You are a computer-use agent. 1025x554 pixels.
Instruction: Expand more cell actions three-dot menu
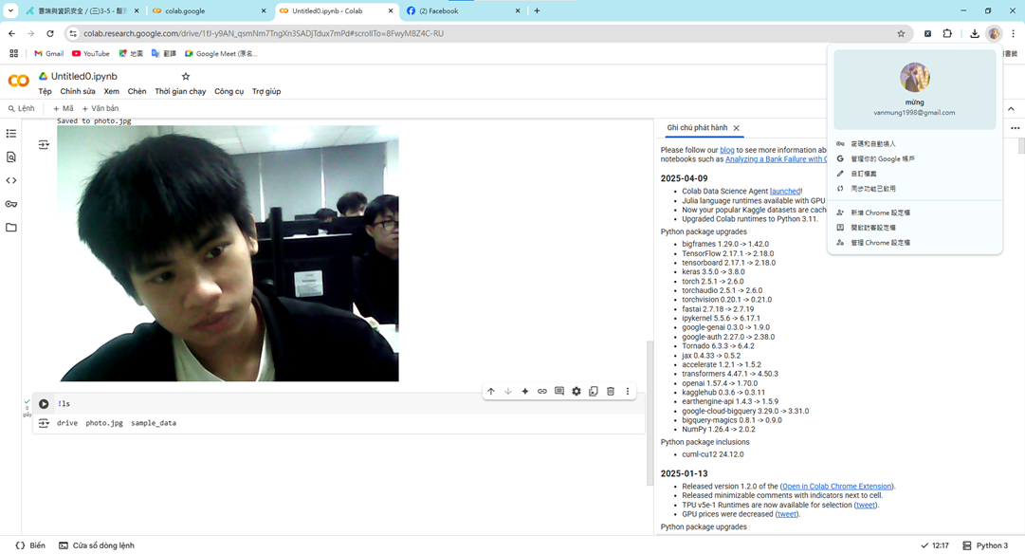coord(628,391)
